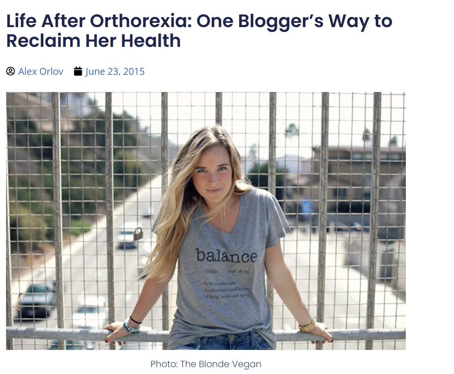
Task: Click the Life After Orthorexia headline
Action: [199, 31]
